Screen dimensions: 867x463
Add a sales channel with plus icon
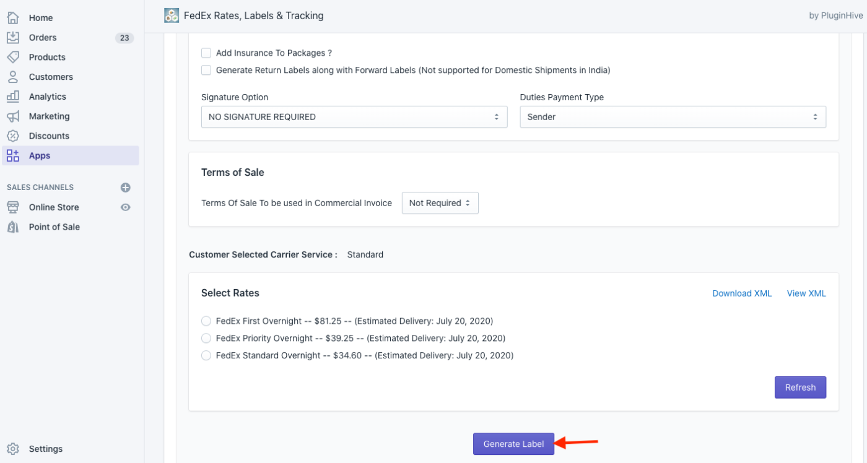click(125, 188)
